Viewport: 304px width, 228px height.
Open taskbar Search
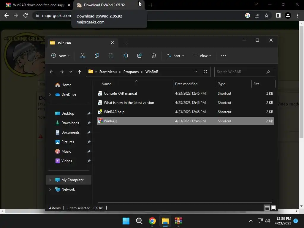(x=139, y=221)
